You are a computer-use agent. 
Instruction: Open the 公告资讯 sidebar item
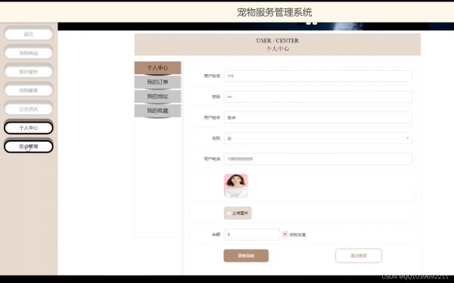click(29, 109)
